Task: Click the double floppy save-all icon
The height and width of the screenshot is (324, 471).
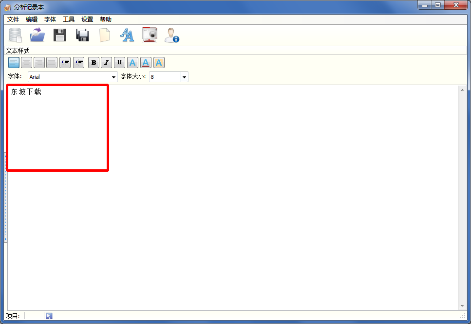Action: pyautogui.click(x=82, y=35)
